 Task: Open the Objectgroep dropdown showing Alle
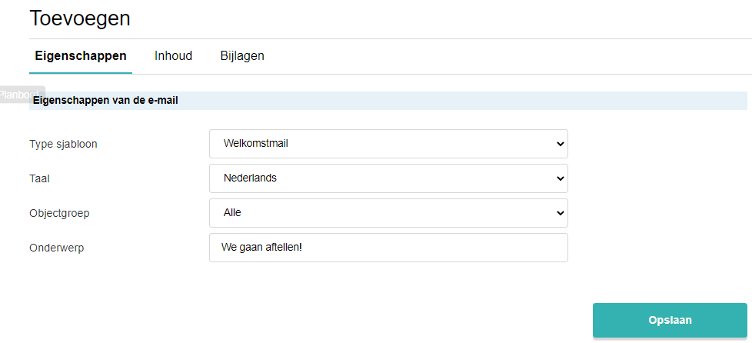coord(388,212)
